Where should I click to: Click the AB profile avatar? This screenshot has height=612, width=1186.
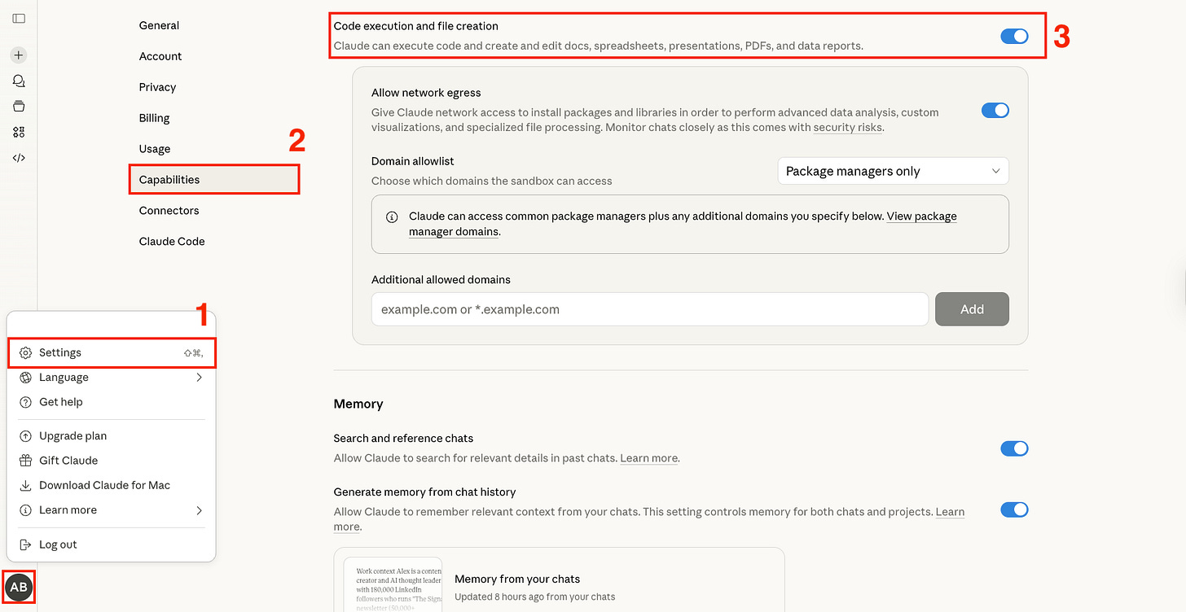19,587
